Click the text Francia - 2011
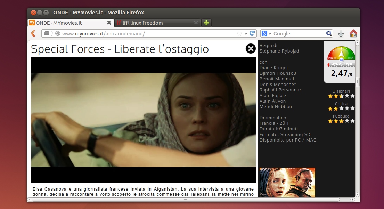This screenshot has height=209, width=384. click(274, 123)
